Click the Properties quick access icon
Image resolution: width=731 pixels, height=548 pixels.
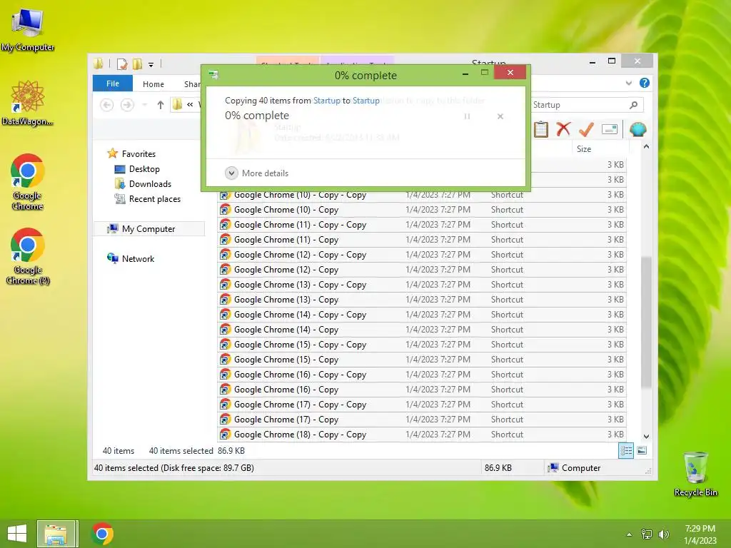pyautogui.click(x=122, y=64)
